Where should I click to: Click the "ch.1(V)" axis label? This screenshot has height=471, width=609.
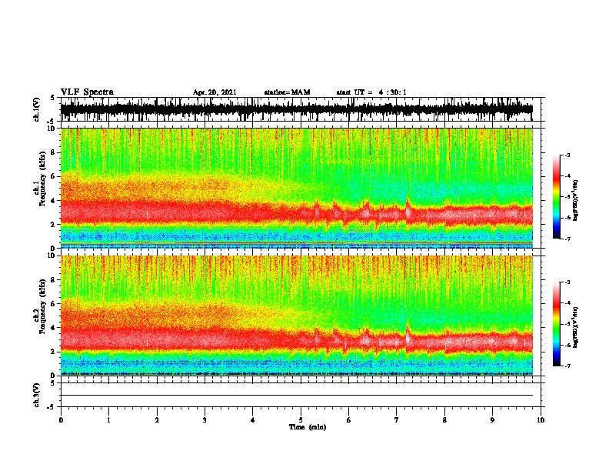point(37,109)
